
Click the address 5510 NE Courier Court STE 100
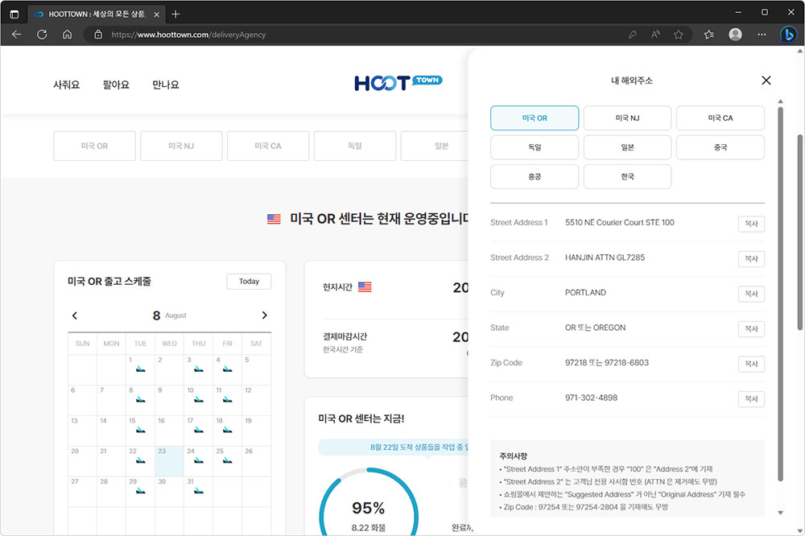coord(620,222)
